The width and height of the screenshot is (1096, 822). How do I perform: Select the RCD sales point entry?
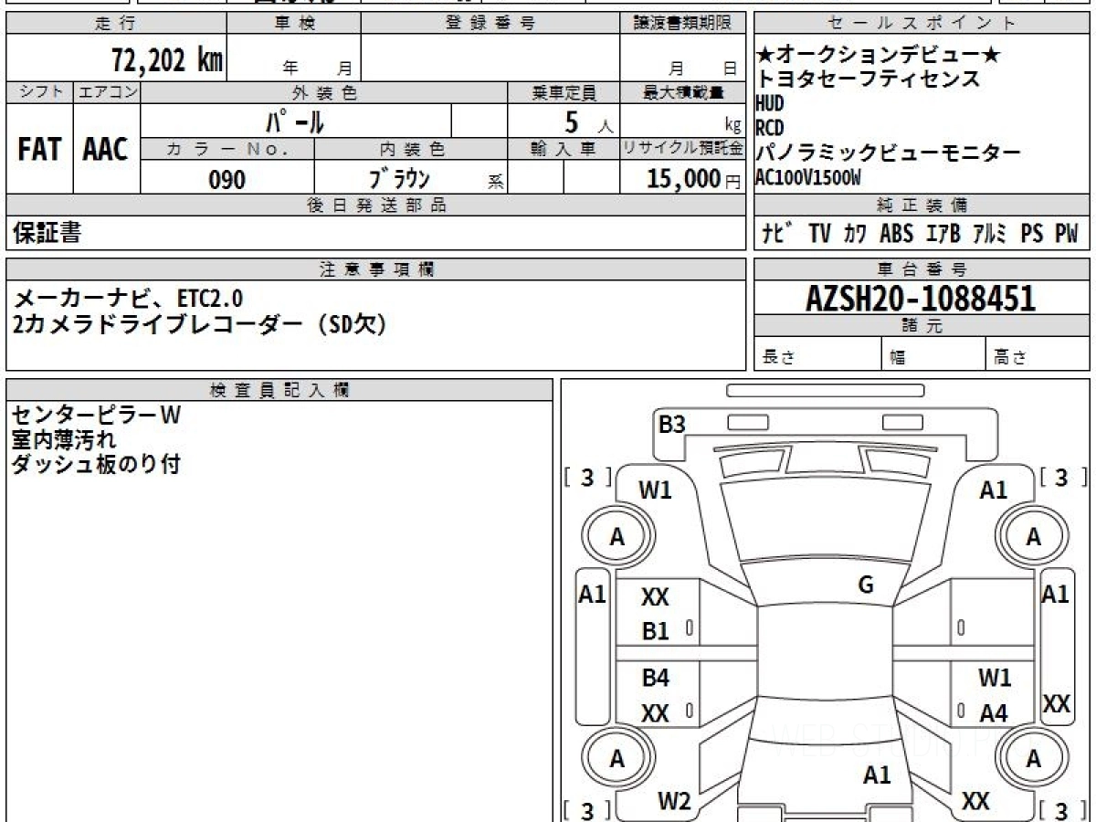(x=771, y=128)
